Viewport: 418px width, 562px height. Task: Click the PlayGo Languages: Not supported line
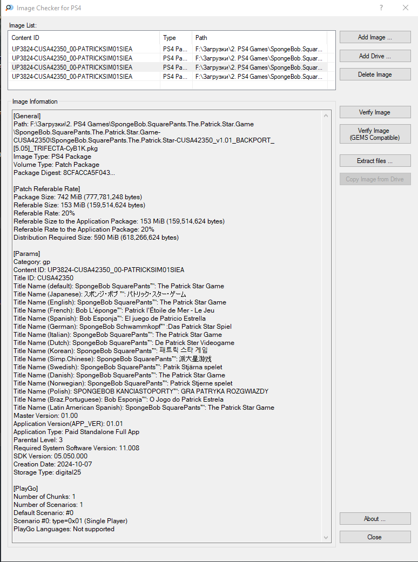coord(64,529)
